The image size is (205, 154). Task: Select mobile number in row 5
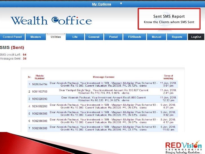[40, 114]
